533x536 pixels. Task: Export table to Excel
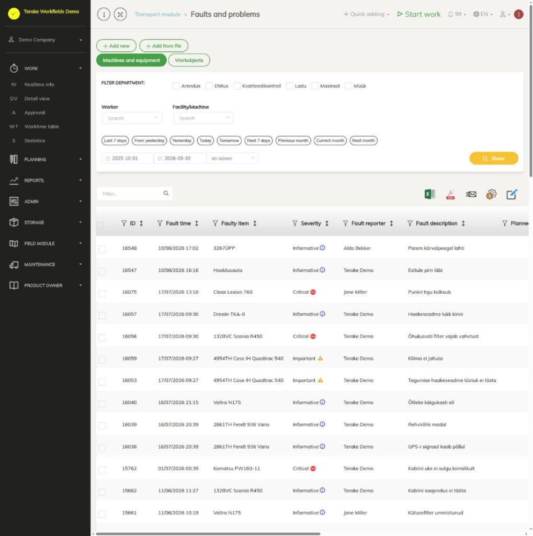(429, 194)
